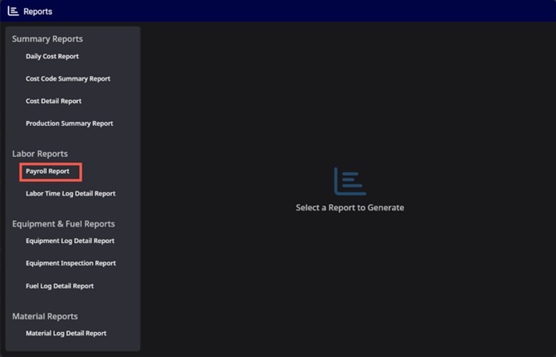This screenshot has width=556, height=357.
Task: Click Equipment & Fuel Reports heading
Action: [x=63, y=224]
